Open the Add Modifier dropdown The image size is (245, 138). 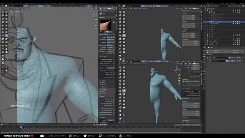225,55
